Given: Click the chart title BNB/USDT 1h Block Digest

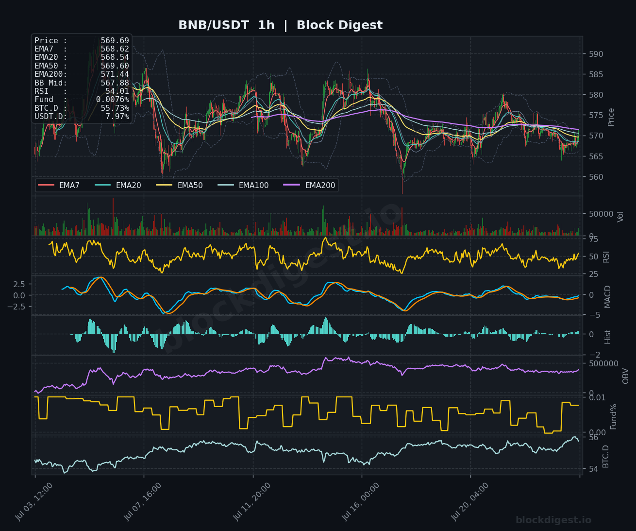Looking at the screenshot, I should point(280,25).
